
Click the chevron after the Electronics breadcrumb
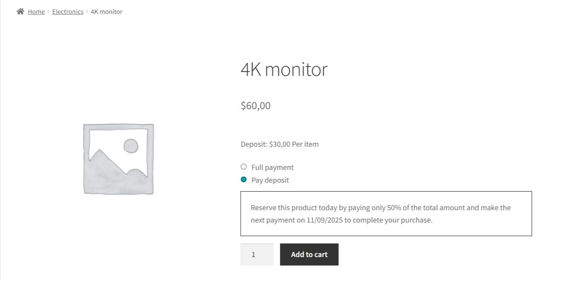pyautogui.click(x=87, y=12)
